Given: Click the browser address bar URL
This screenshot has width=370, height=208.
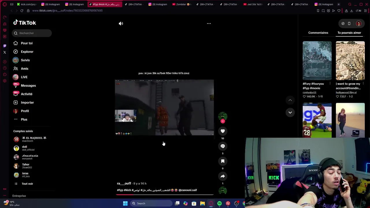Looking at the screenshot, I should [x=67, y=11].
